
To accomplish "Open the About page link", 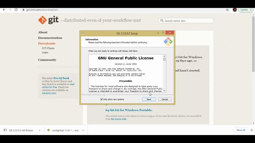I will coord(43,32).
